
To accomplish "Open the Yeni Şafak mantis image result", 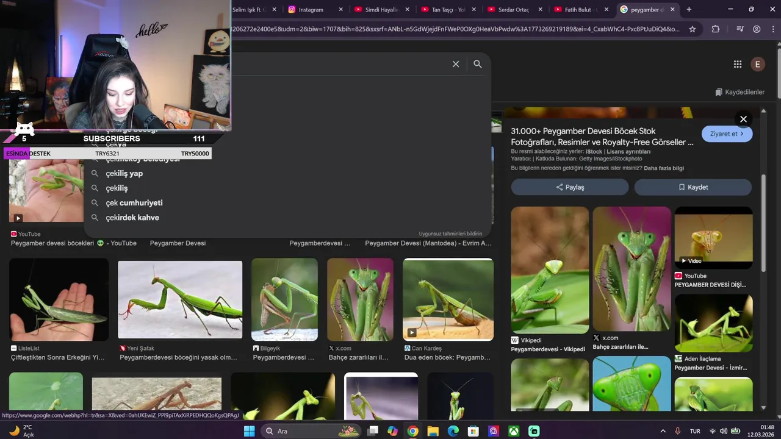I will click(180, 299).
